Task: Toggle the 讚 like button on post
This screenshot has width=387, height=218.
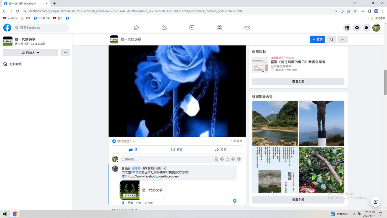Action: coord(133,149)
